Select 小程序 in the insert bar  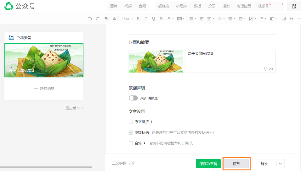(x=181, y=6)
